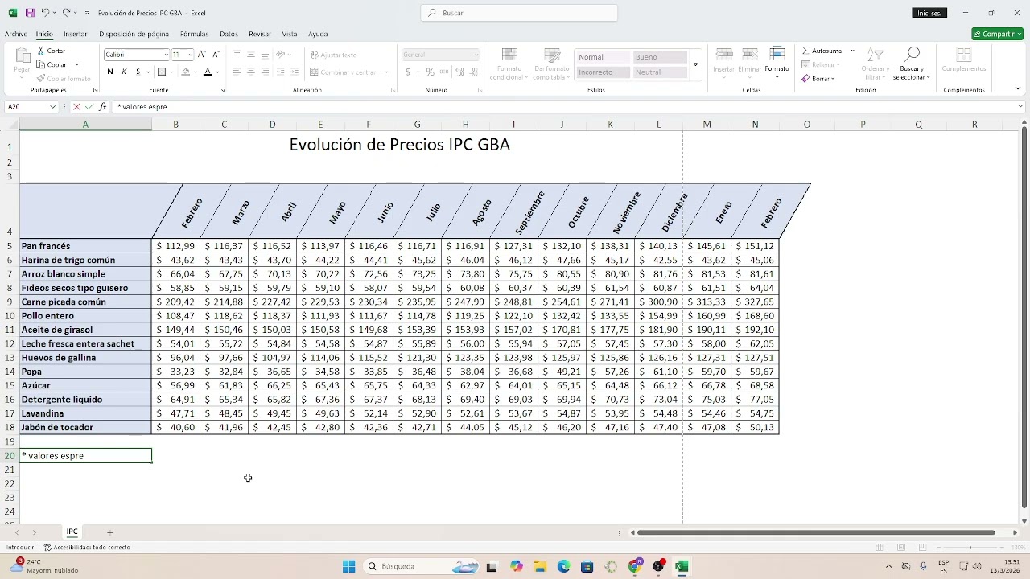Click the increase font size icon
The height and width of the screenshot is (579, 1030).
[x=202, y=55]
